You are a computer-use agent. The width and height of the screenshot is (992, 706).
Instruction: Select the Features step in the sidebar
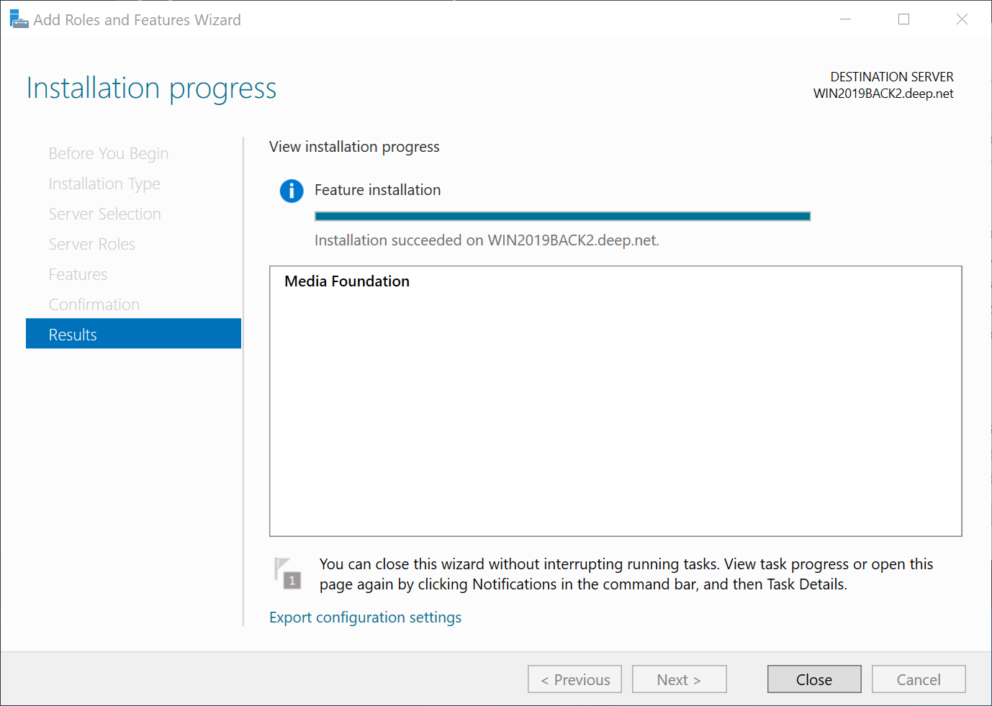(x=78, y=274)
